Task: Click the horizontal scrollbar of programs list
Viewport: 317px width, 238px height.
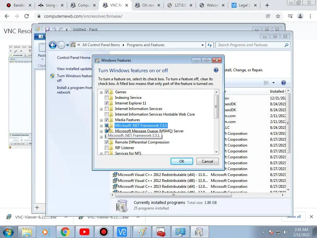Action: tap(173, 195)
